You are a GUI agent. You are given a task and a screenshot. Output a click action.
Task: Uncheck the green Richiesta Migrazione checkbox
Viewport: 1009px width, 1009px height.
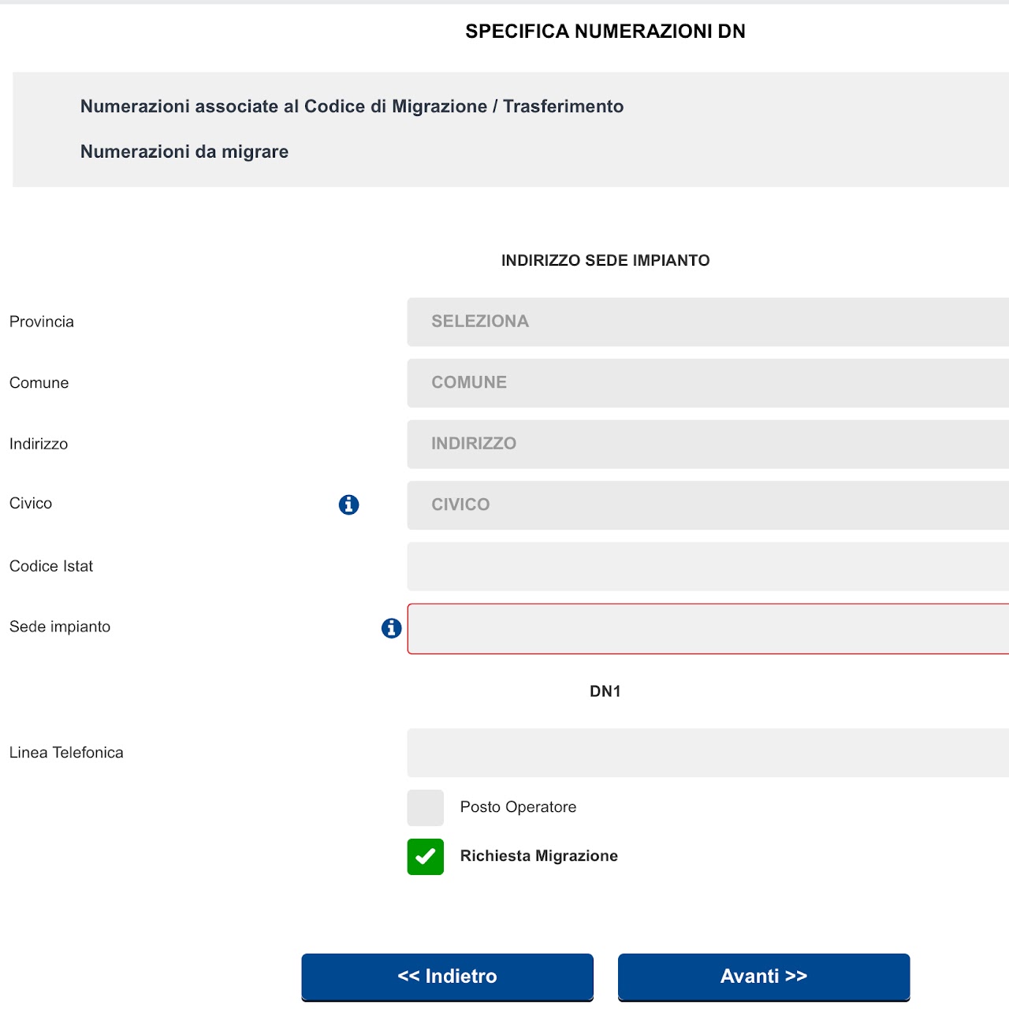click(426, 857)
